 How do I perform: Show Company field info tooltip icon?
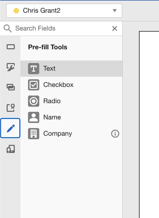point(115,134)
